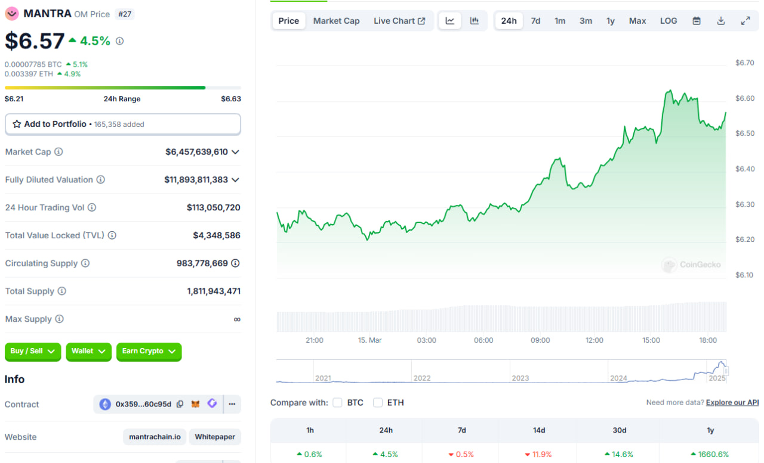
Task: Show Fully Diluted Valuation info icon
Action: [x=101, y=179]
